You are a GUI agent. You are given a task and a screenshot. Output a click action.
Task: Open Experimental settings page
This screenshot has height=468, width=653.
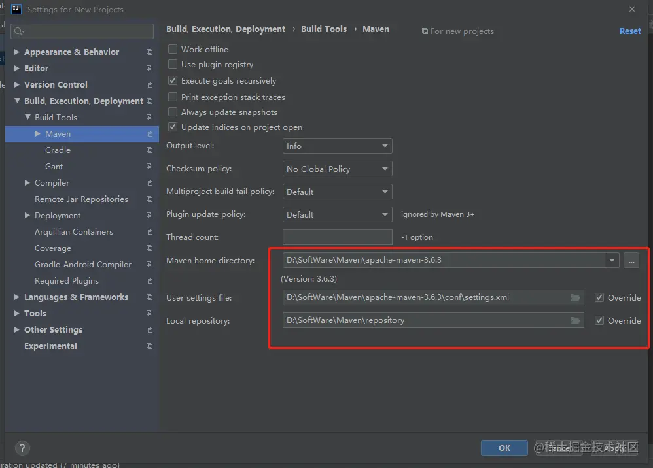point(50,346)
